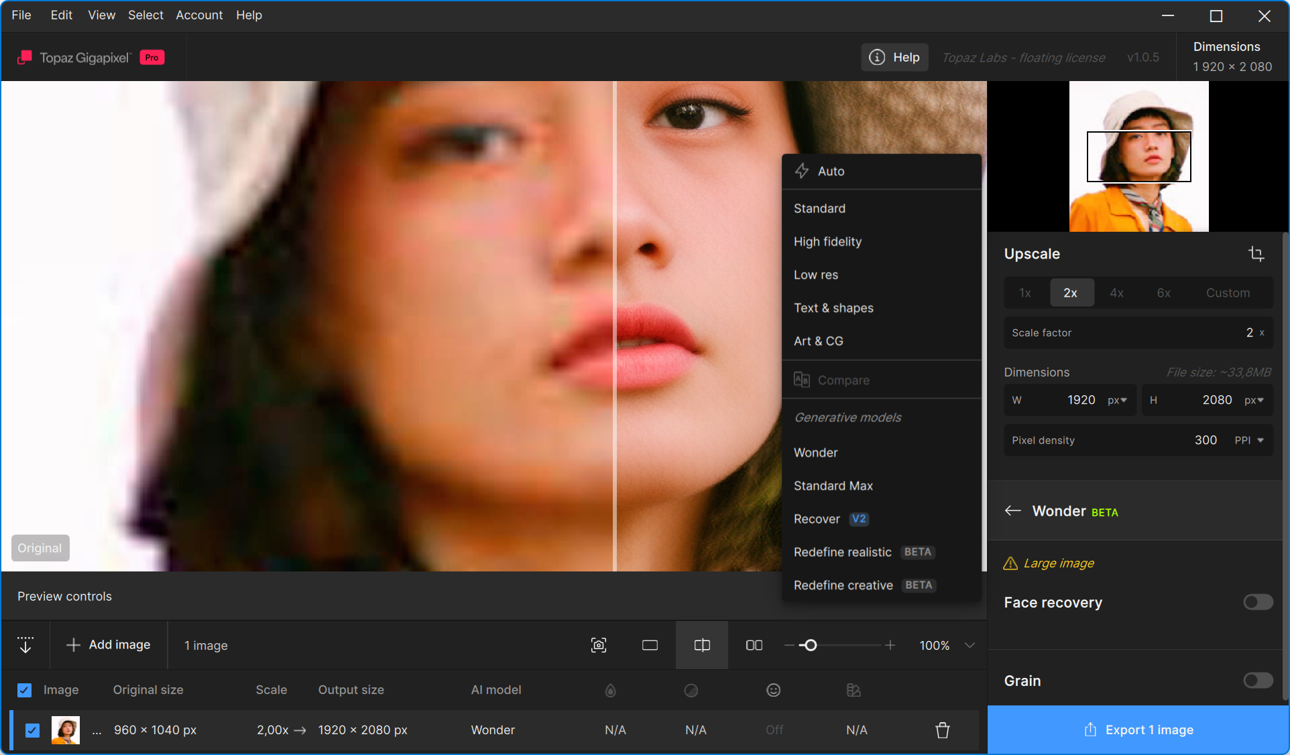Image resolution: width=1290 pixels, height=755 pixels.
Task: Switch to single view layout
Action: point(650,645)
